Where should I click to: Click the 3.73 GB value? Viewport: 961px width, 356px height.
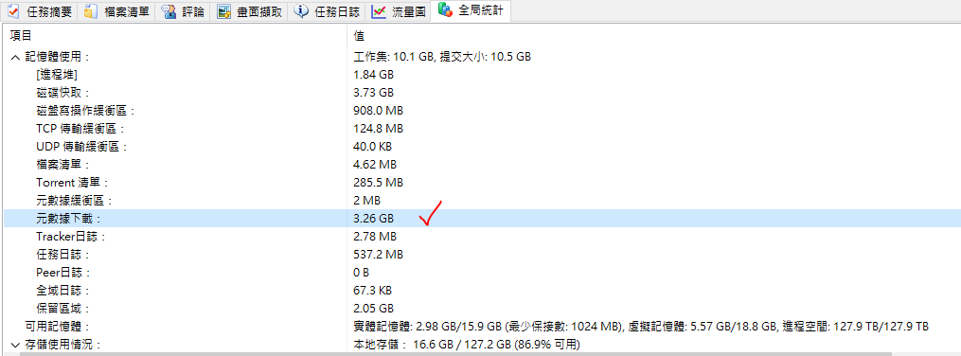374,93
